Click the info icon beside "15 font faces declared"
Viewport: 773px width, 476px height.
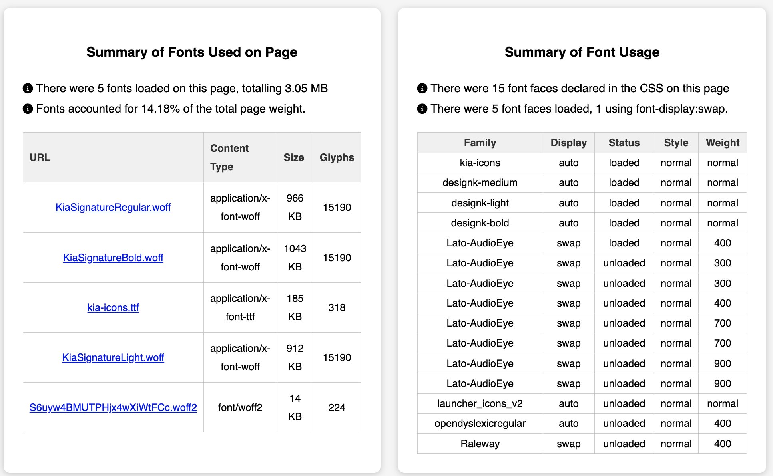click(422, 88)
